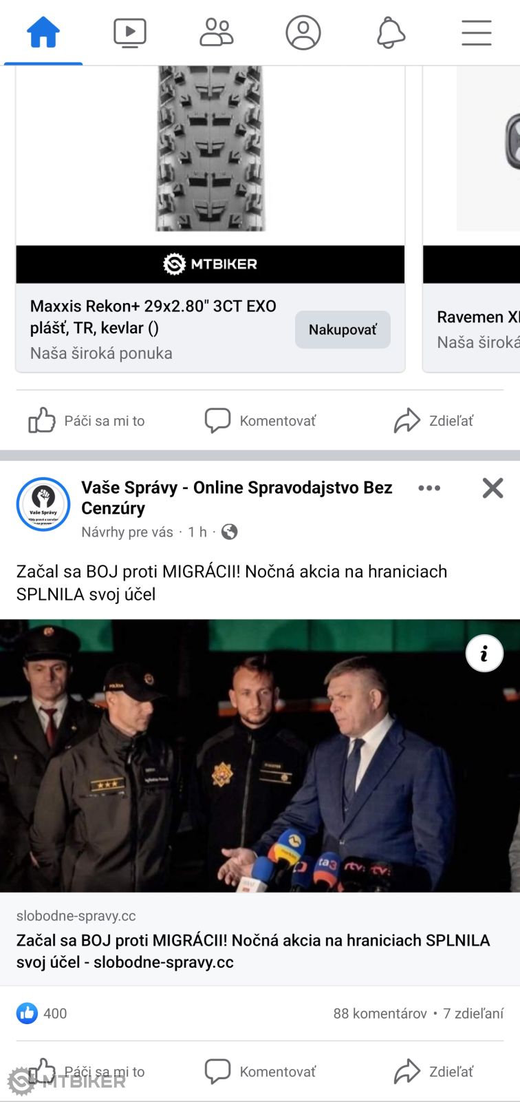
Task: Open the Home feed tab
Action: click(x=43, y=32)
